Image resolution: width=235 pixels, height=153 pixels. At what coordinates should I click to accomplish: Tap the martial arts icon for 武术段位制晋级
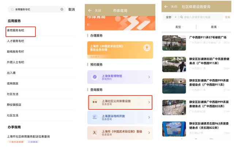[x=95, y=133]
